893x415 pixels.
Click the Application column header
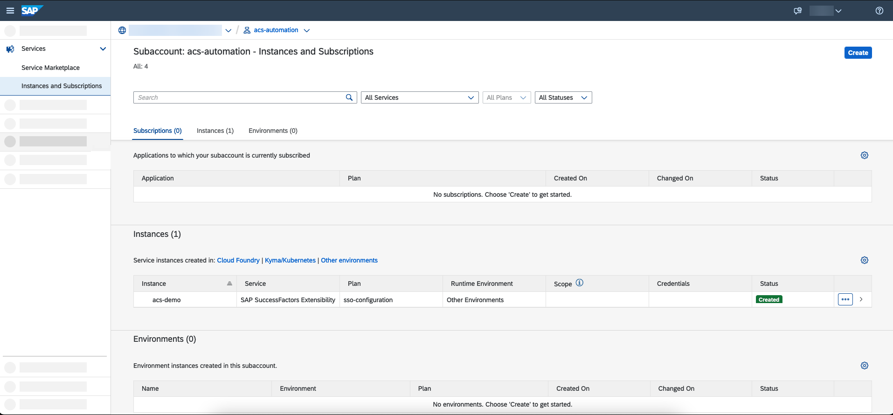pos(236,178)
